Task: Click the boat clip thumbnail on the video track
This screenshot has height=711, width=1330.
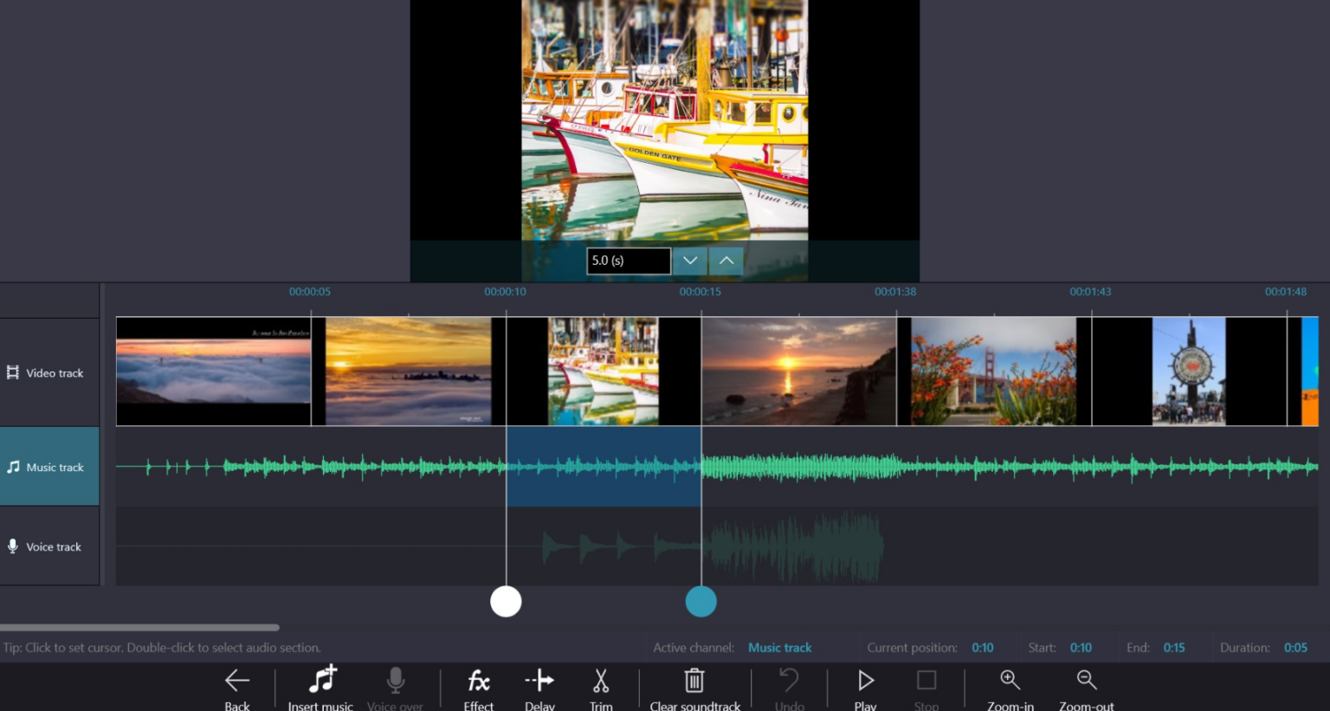Action: point(604,371)
